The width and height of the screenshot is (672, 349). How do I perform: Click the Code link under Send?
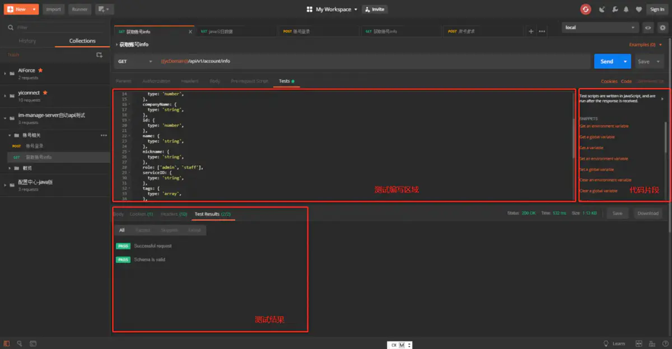click(626, 82)
